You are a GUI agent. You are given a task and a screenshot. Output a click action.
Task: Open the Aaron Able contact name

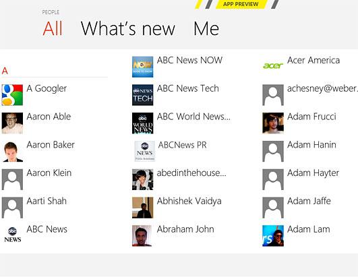pos(49,117)
